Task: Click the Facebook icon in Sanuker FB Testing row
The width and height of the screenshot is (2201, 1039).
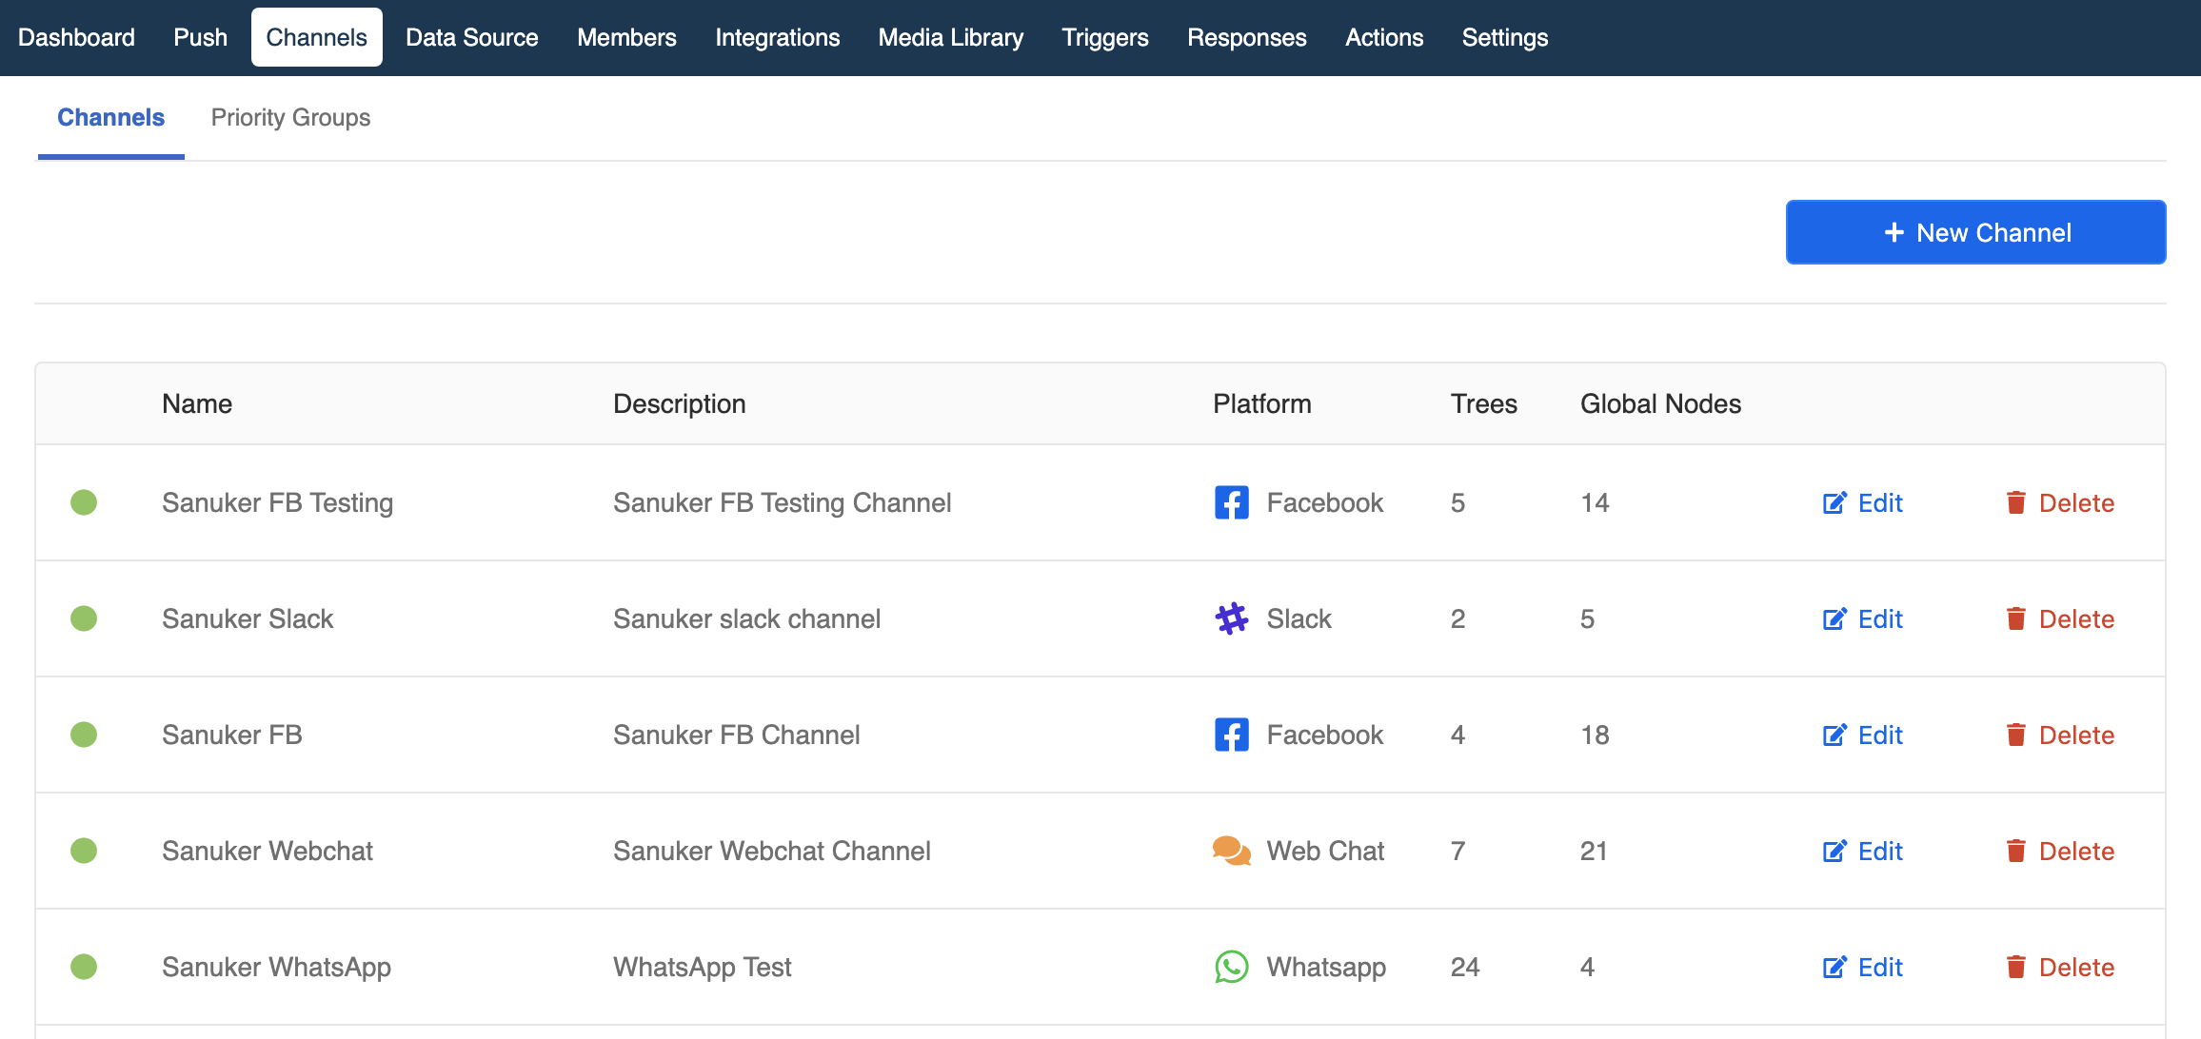Action: [1232, 502]
